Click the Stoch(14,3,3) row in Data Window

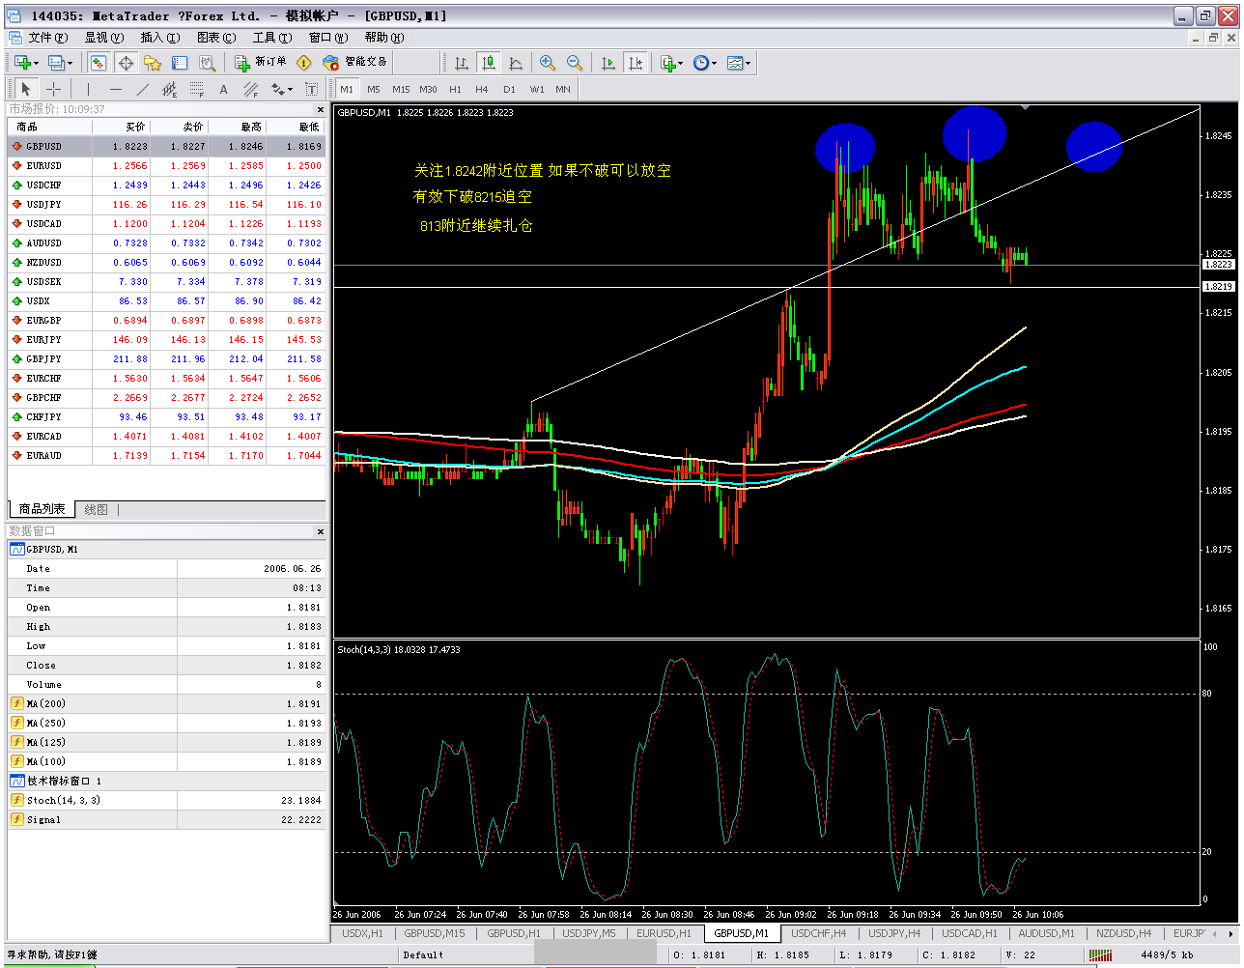pos(167,800)
